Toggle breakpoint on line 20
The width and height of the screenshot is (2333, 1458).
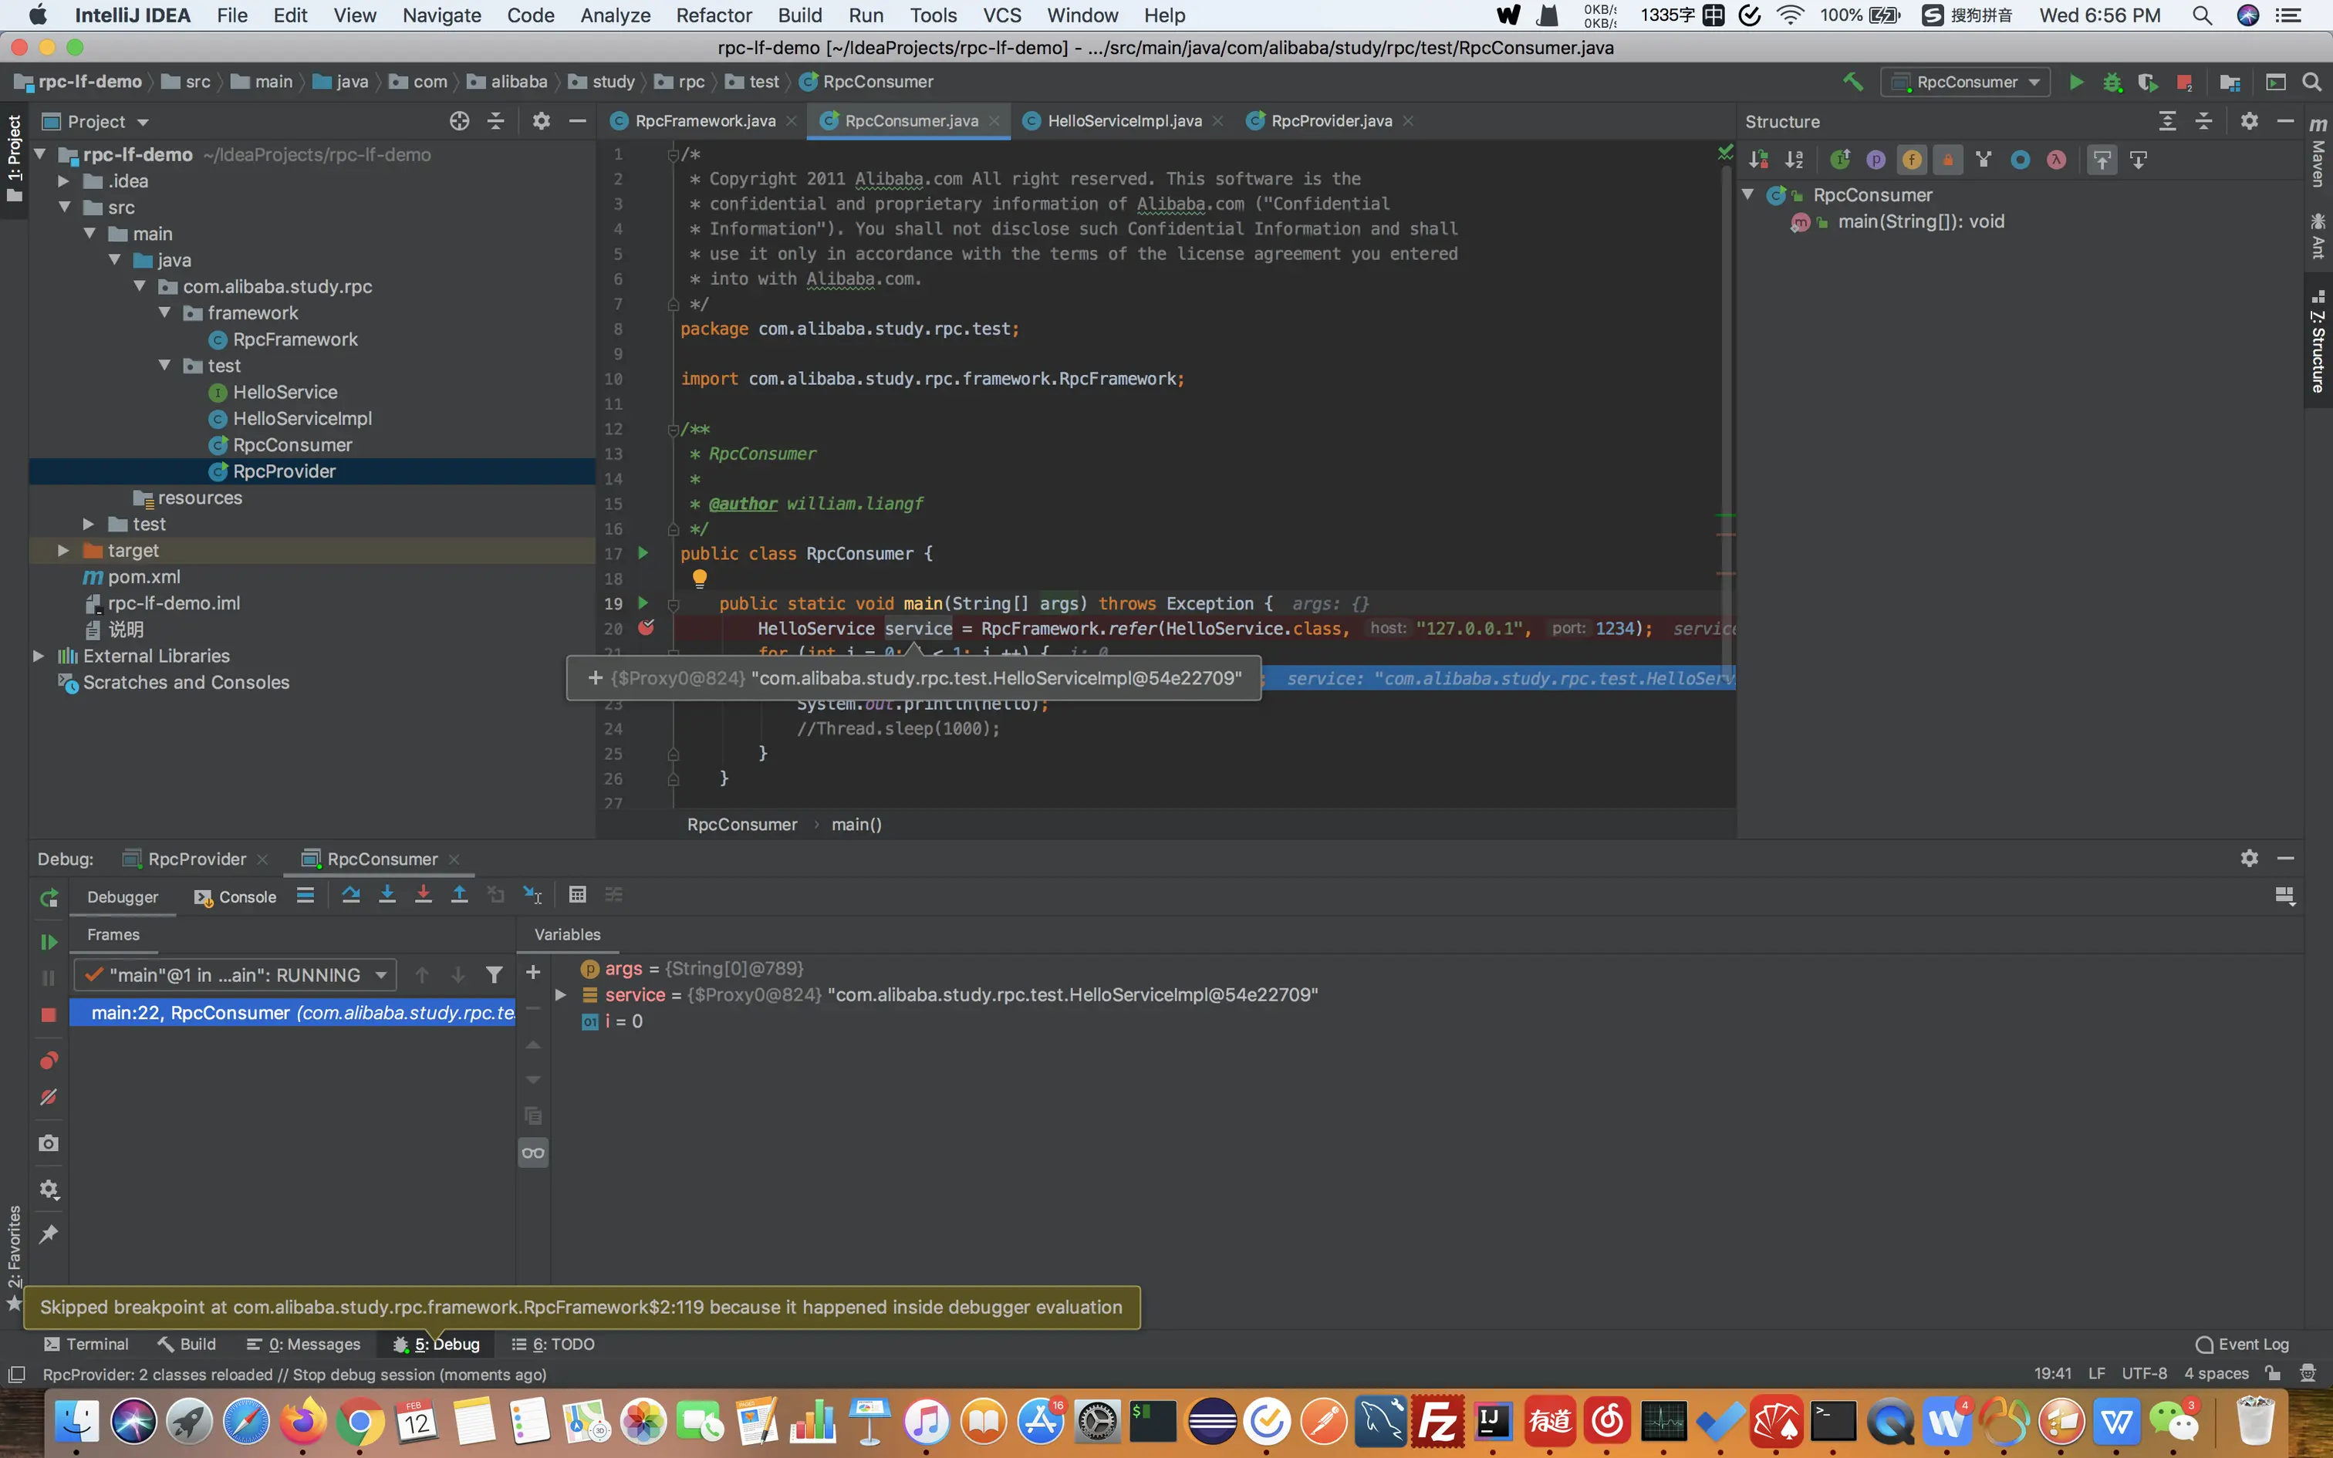click(x=646, y=628)
